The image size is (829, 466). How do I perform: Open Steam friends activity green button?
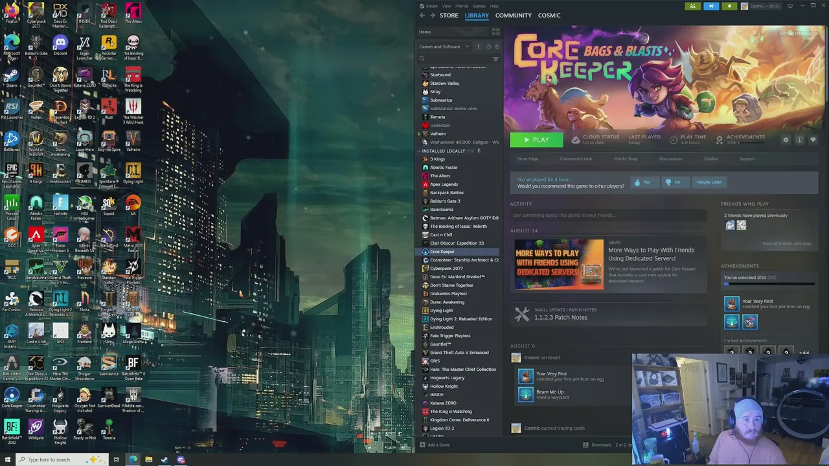click(693, 6)
